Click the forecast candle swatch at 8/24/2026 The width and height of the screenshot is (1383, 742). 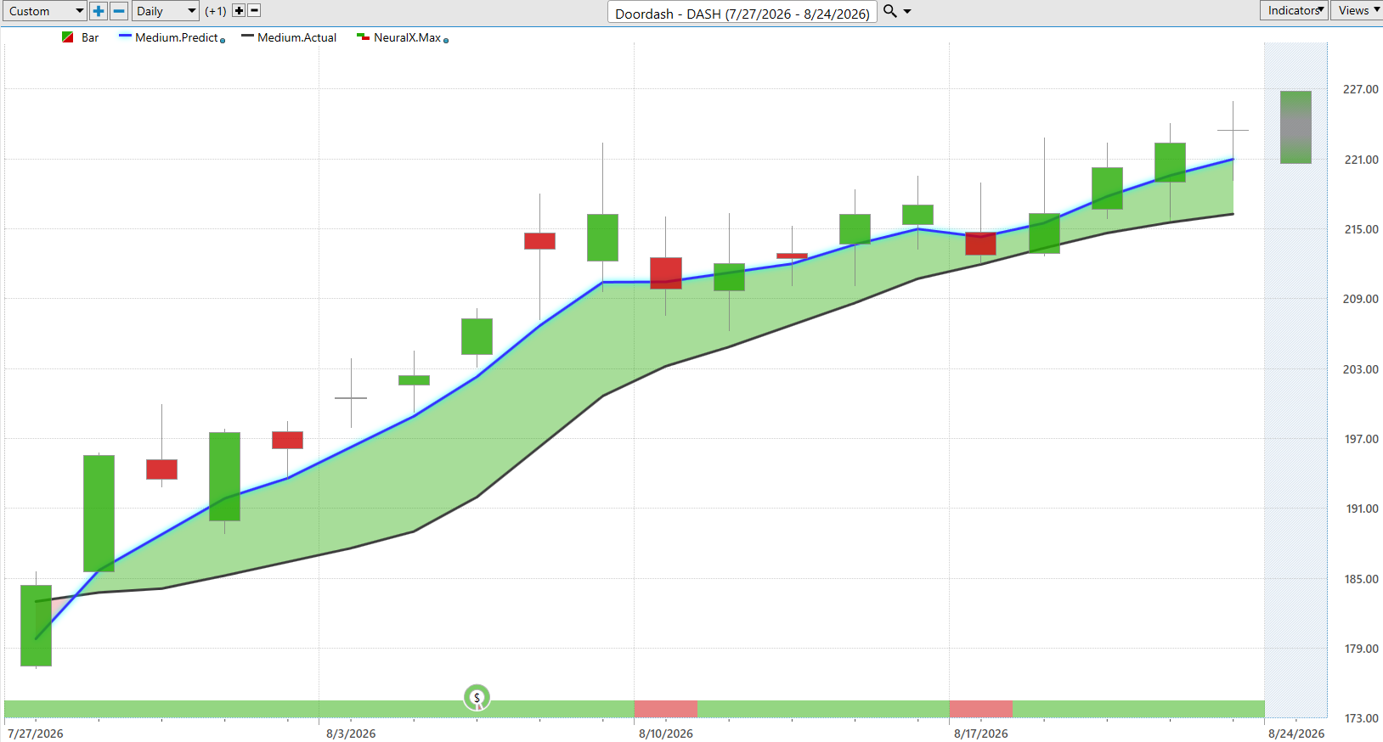(x=1296, y=127)
